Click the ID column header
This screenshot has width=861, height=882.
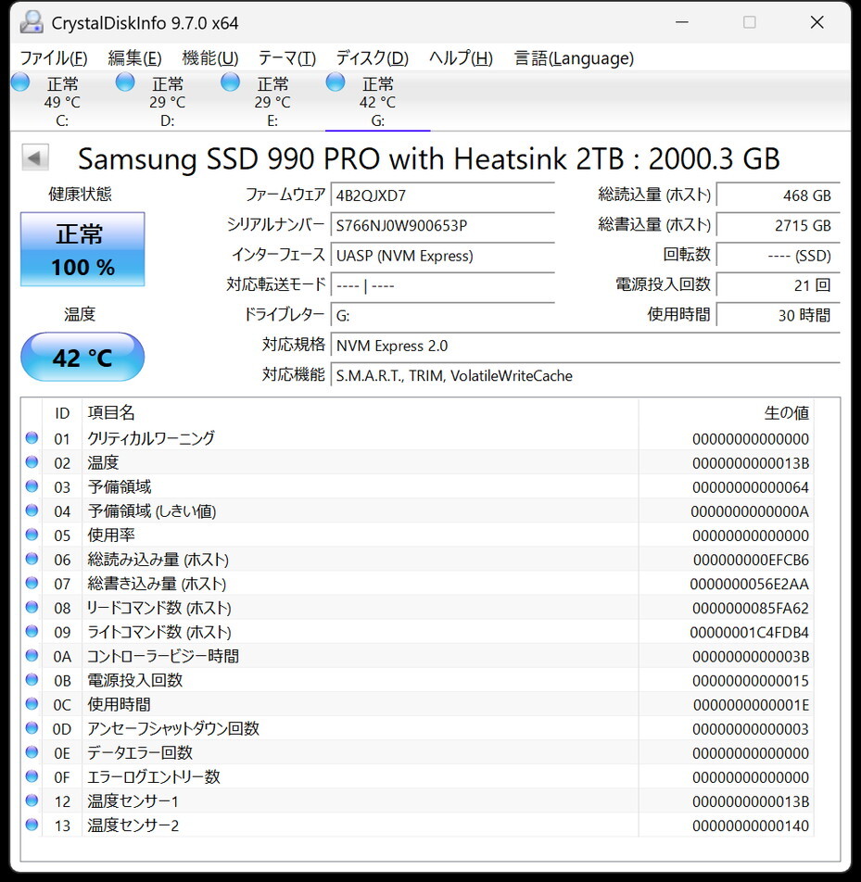click(x=62, y=413)
